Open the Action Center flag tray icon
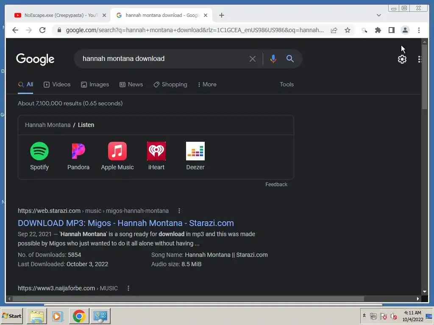Screen dimensions: 434x325 tap(383, 316)
